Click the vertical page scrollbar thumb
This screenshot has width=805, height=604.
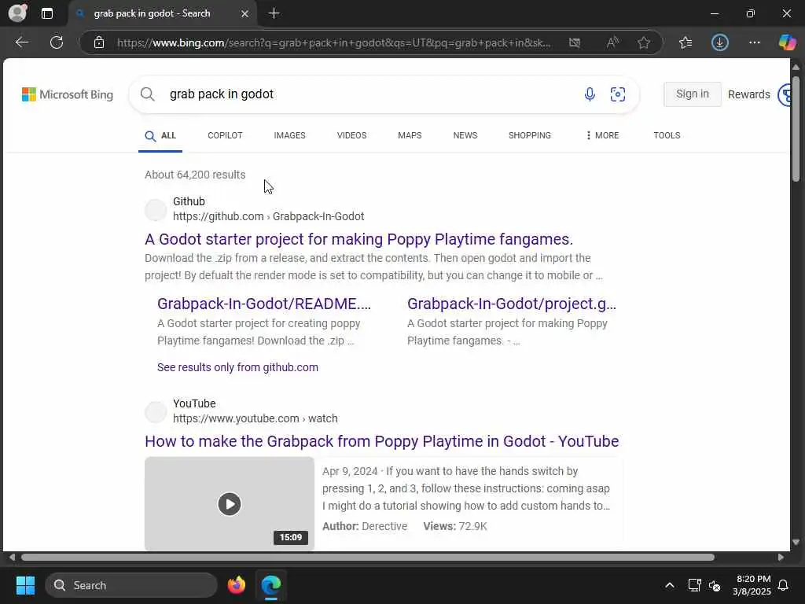pos(796,128)
